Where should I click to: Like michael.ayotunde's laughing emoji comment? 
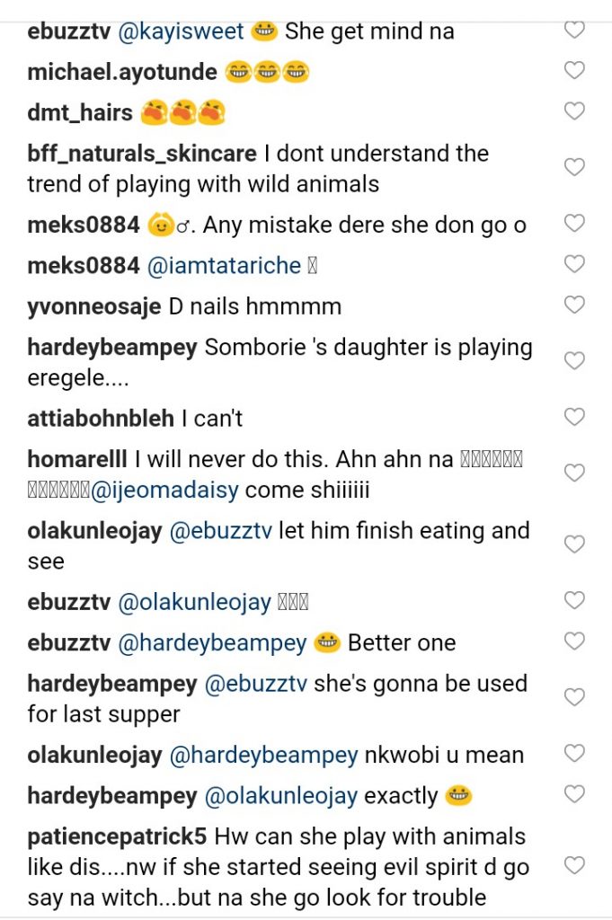tap(573, 71)
